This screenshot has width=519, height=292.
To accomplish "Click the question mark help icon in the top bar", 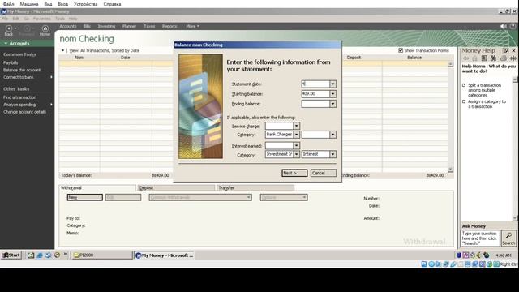I will click(513, 26).
